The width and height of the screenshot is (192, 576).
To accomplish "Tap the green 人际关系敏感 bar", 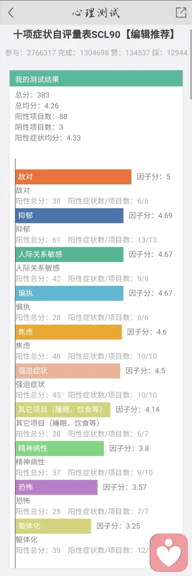I will (69, 255).
